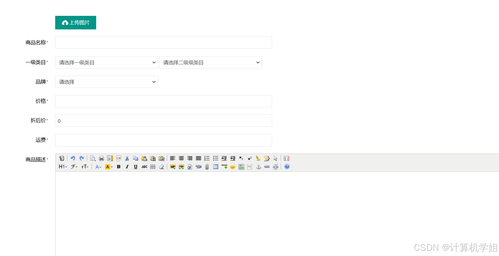Redo edit in the editor toolbar
Screen dimensions: 499x256
tap(82, 158)
